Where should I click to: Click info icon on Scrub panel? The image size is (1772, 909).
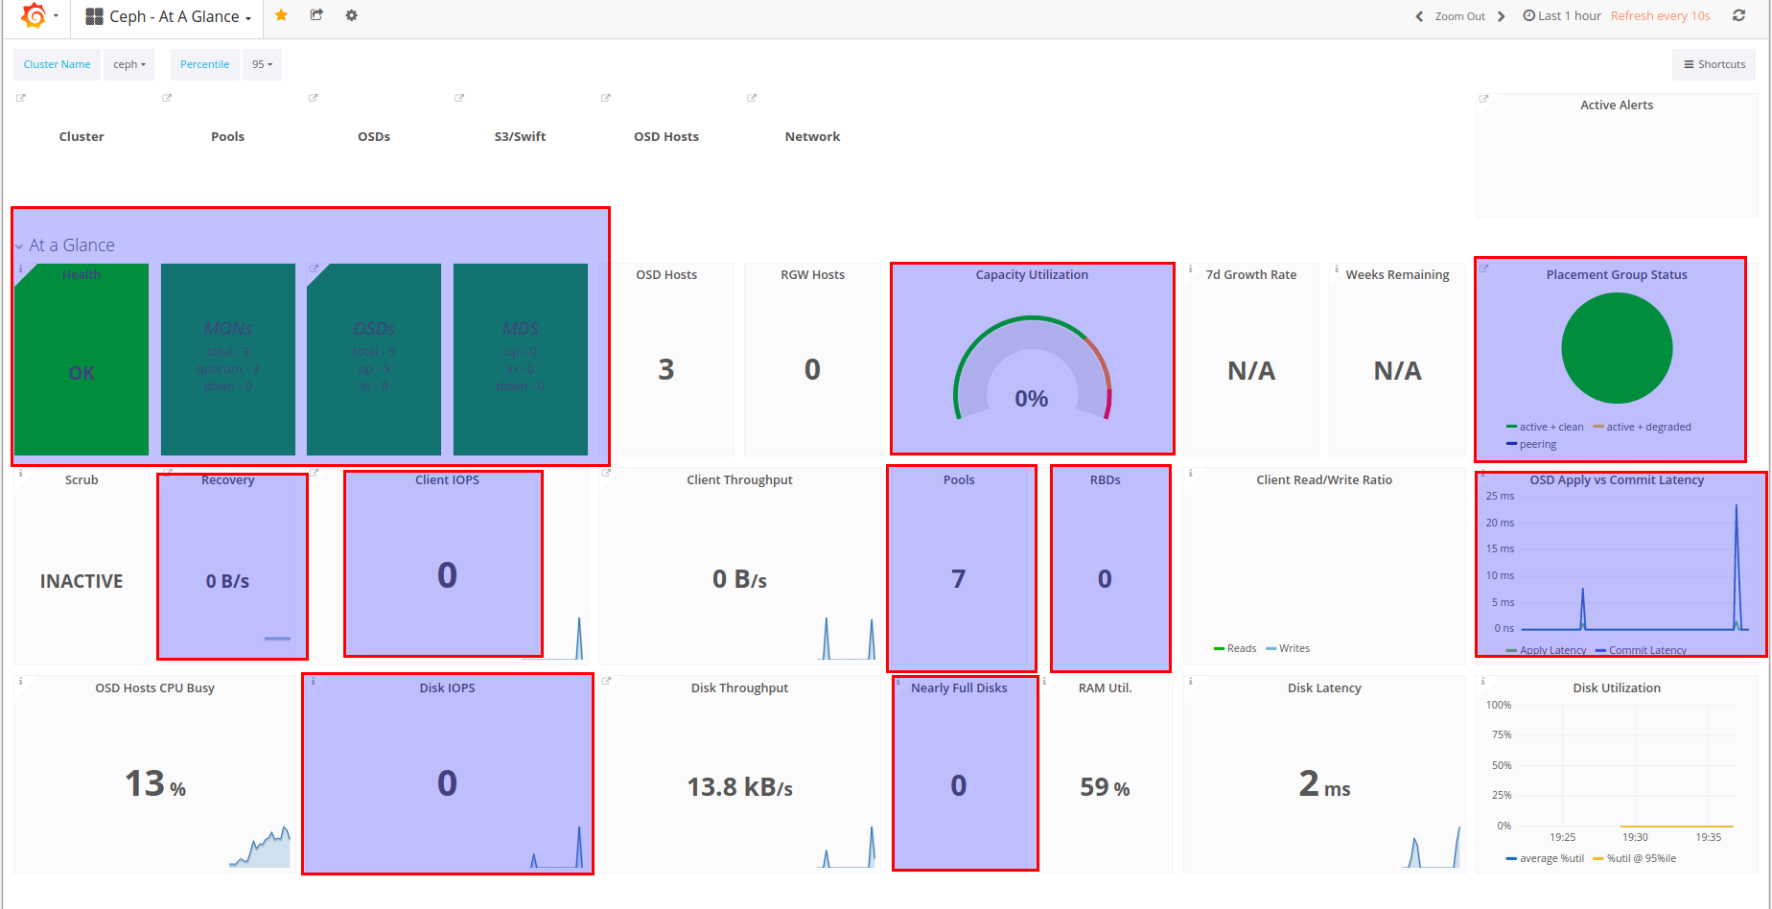point(20,473)
